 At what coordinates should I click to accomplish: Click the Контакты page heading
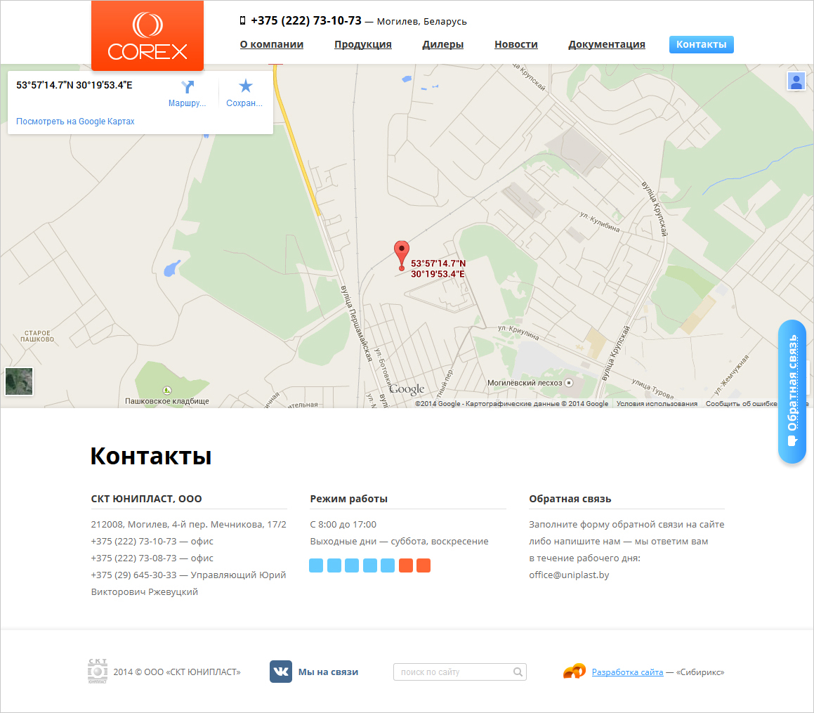pyautogui.click(x=150, y=457)
